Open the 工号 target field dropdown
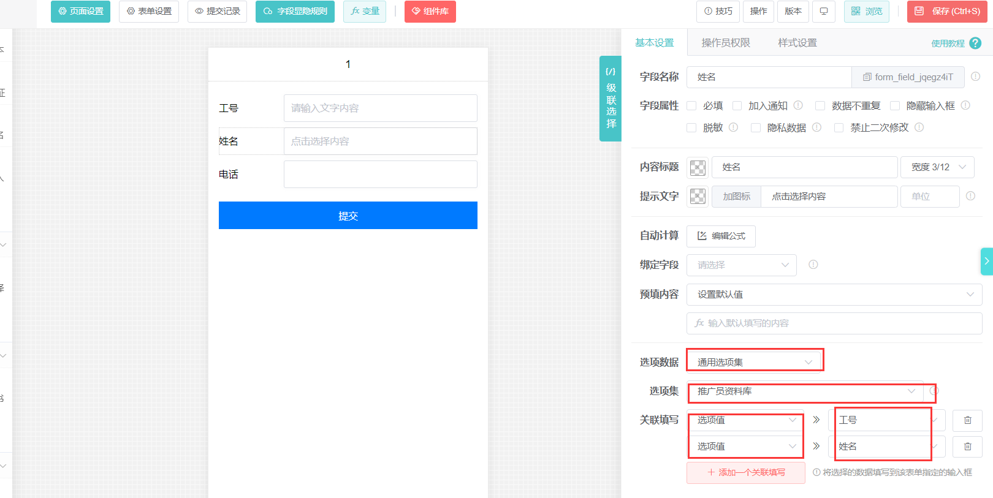The width and height of the screenshot is (993, 498). [886, 420]
